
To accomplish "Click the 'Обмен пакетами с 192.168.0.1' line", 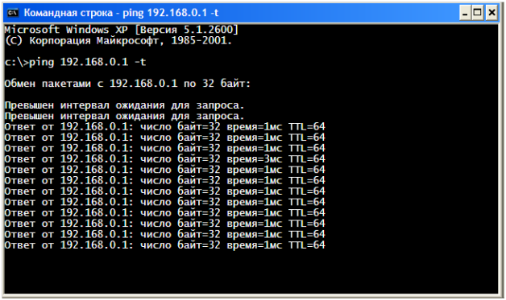I will (x=127, y=84).
